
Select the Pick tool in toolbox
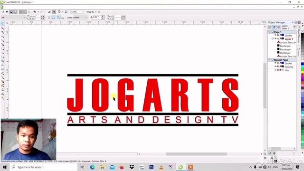[x=2, y=24]
